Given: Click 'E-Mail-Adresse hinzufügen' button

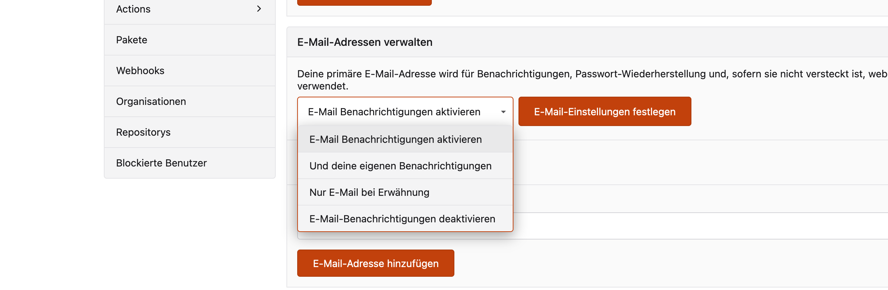Looking at the screenshot, I should (x=376, y=264).
